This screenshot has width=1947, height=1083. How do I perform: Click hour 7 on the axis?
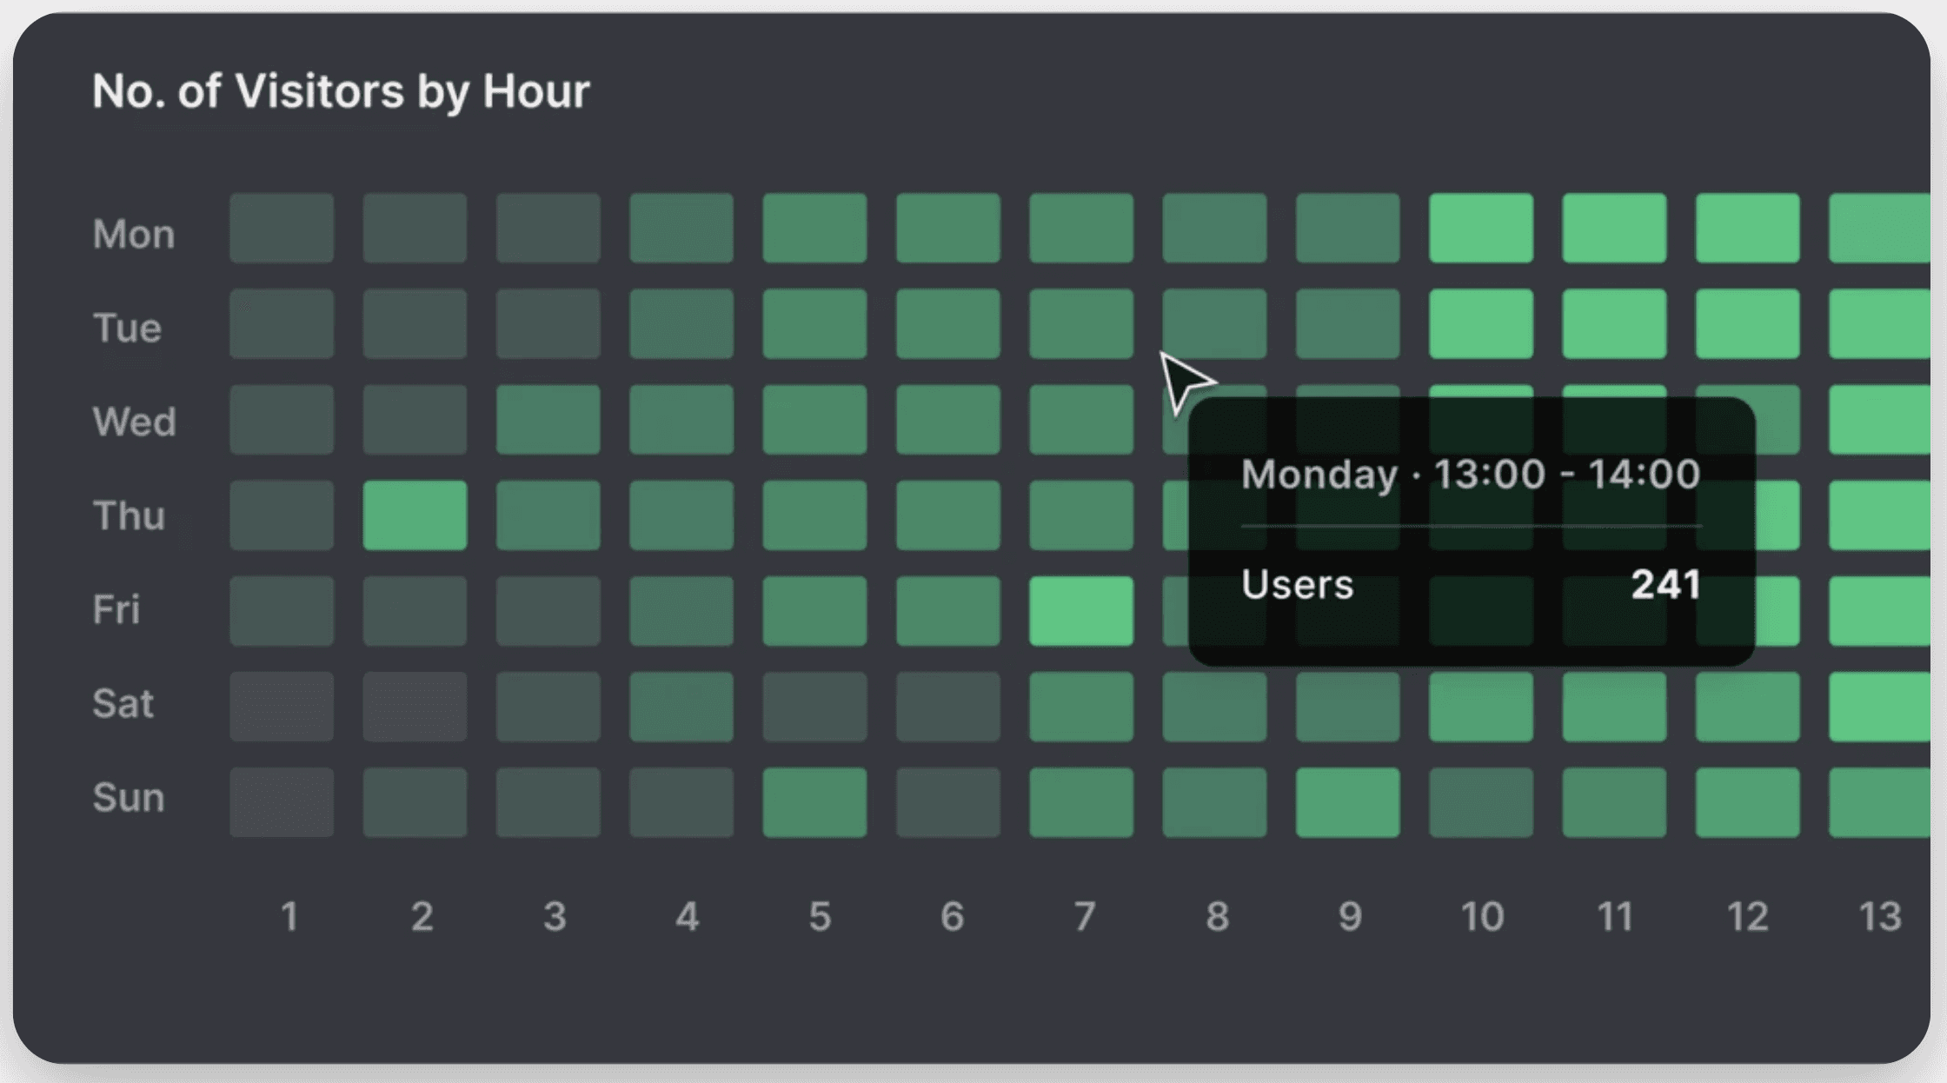click(x=1084, y=916)
